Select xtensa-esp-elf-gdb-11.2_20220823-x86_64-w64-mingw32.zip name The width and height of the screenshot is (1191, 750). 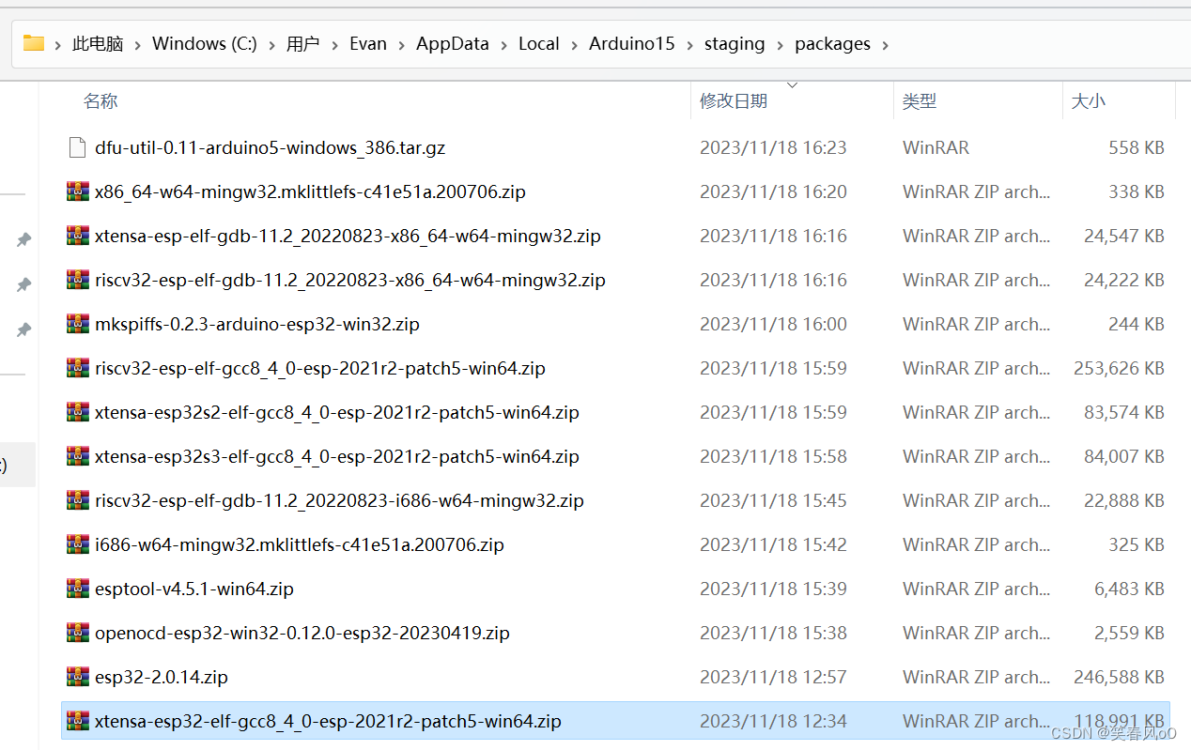[x=348, y=236]
